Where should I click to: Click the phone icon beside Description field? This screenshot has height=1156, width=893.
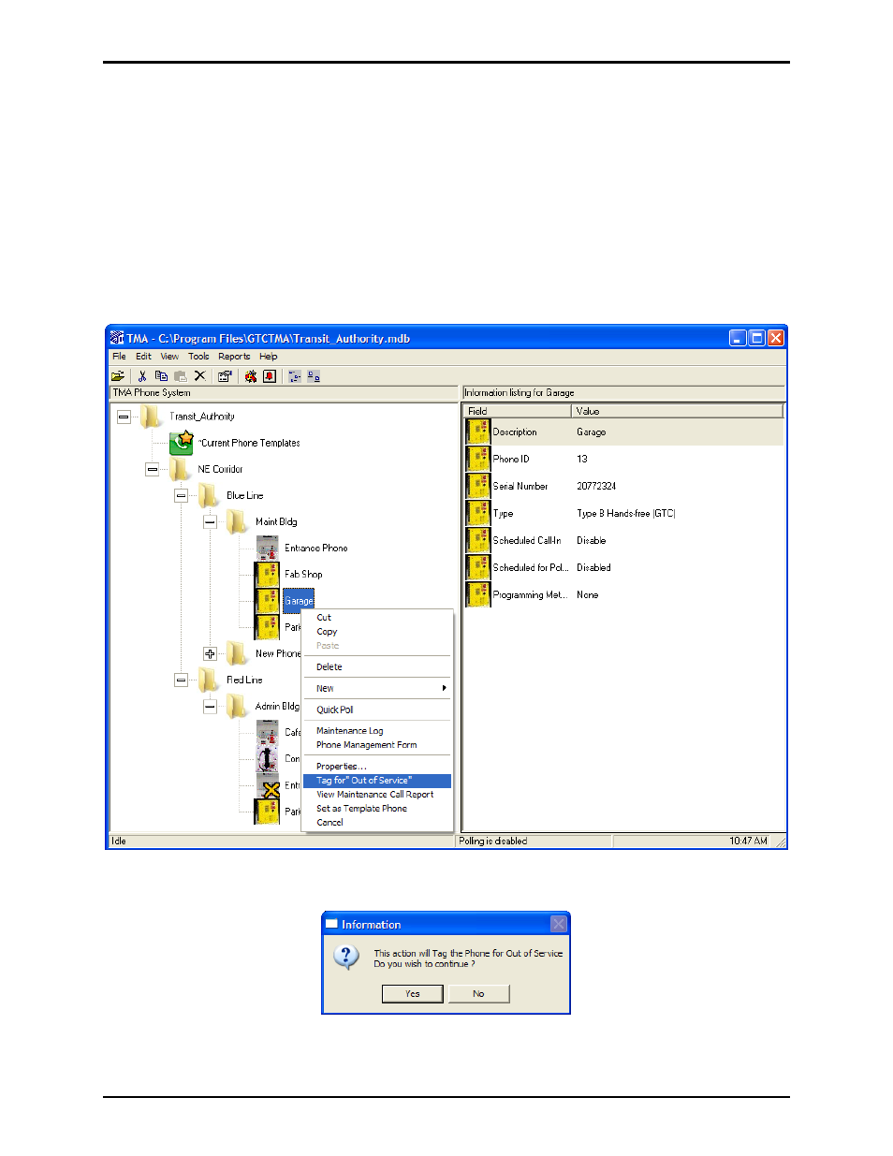pos(478,432)
